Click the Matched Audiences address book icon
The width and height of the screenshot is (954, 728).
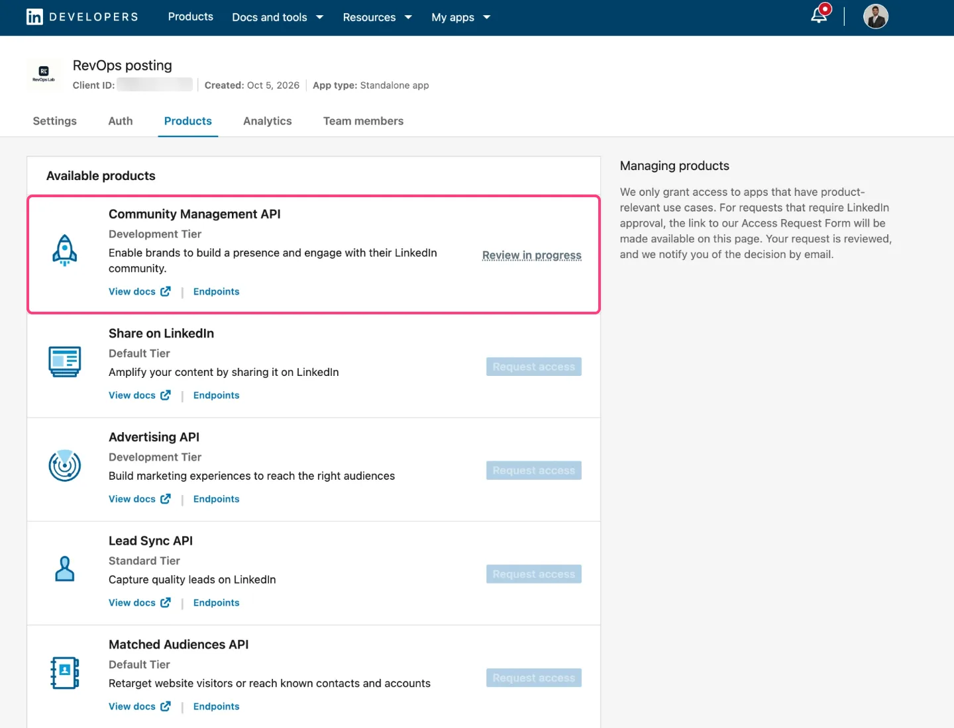[x=65, y=673]
